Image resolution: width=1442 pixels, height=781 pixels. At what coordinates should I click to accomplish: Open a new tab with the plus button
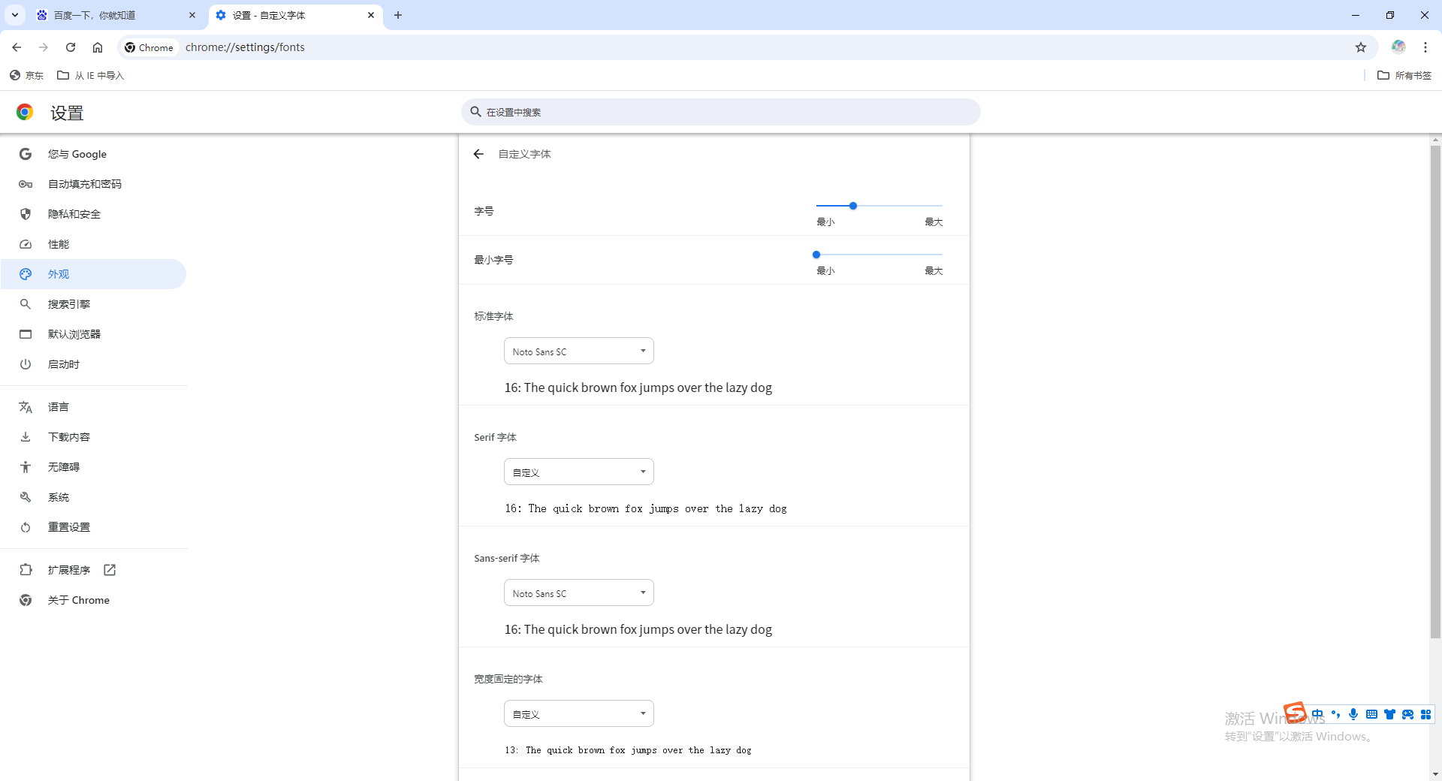click(398, 15)
